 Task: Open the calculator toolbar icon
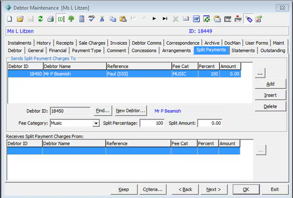tap(82, 19)
